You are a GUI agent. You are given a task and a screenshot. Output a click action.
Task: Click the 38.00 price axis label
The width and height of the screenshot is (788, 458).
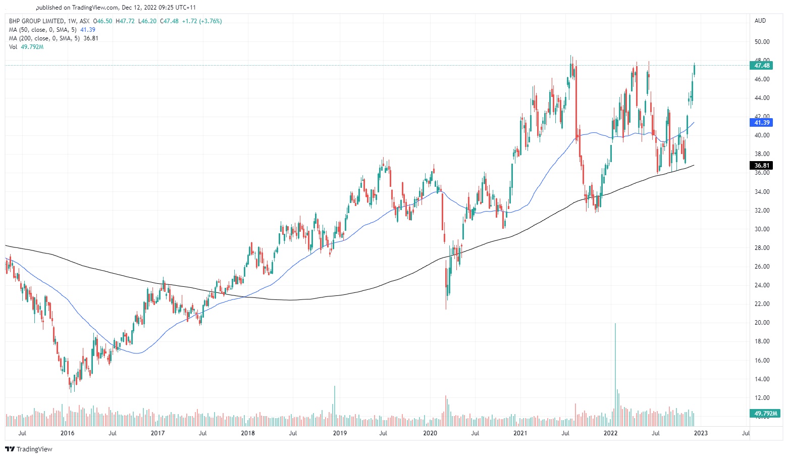[x=762, y=154]
